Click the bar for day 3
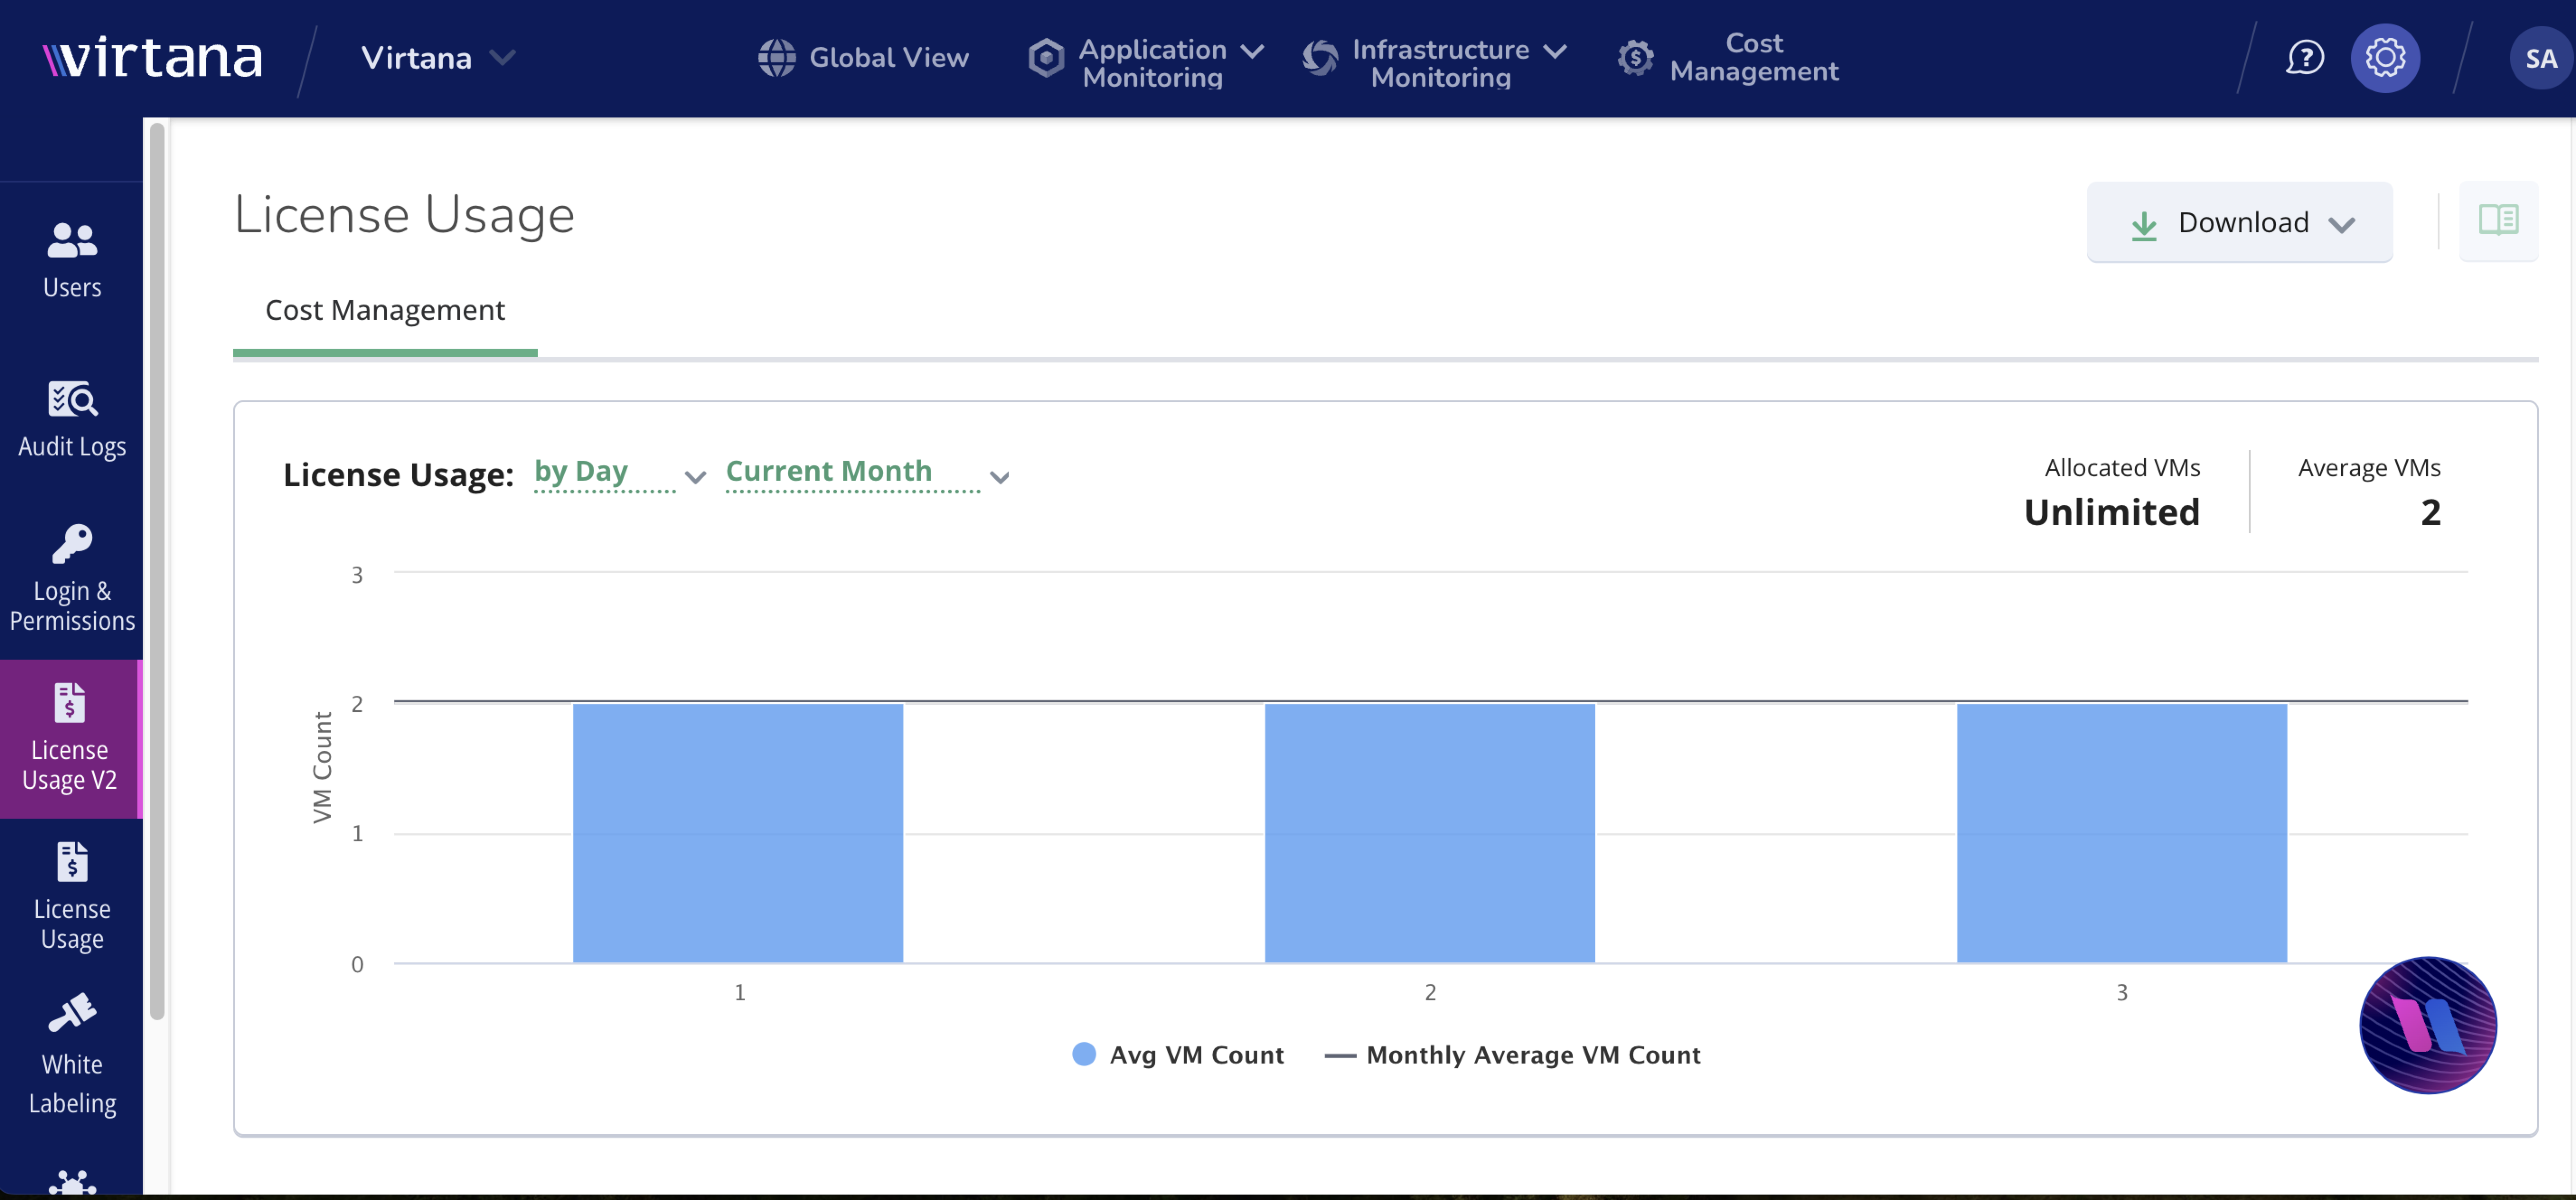The width and height of the screenshot is (2576, 1200). click(x=2122, y=833)
